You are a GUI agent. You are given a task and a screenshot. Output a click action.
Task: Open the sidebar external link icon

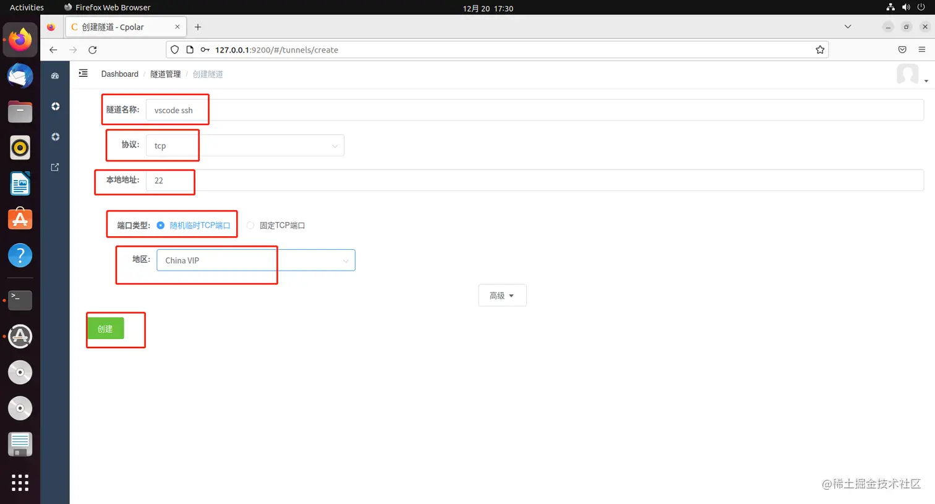(55, 167)
